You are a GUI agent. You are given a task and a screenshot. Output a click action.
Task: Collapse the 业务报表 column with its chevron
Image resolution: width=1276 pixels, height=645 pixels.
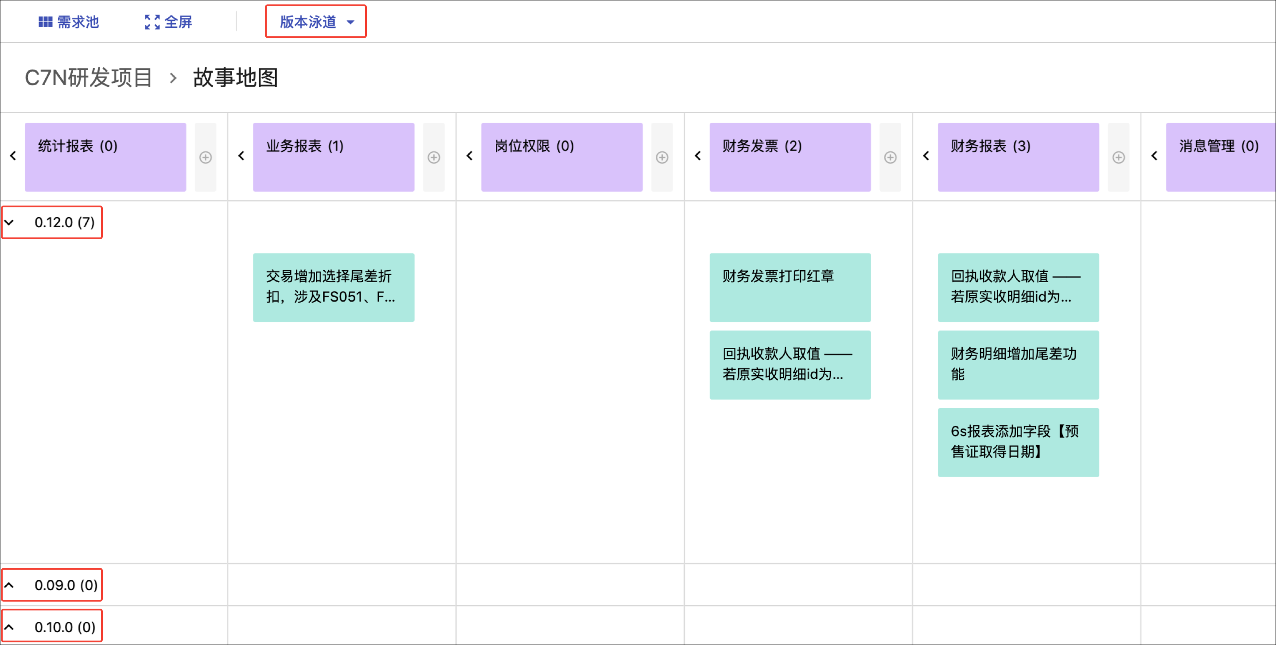tap(241, 156)
